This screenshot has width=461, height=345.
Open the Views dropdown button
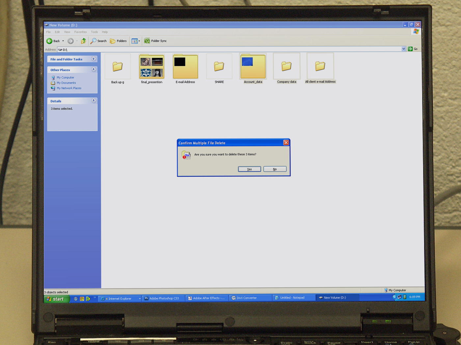136,41
